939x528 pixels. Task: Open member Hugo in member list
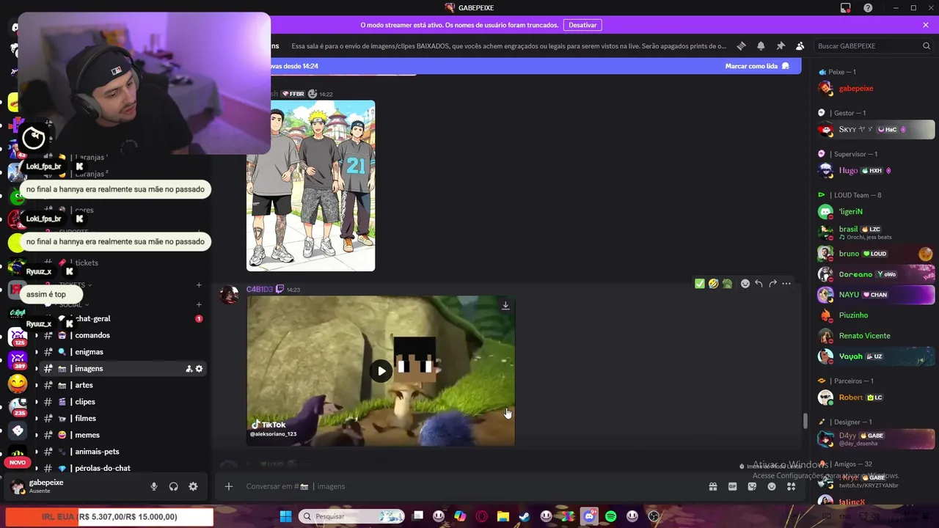(875, 171)
